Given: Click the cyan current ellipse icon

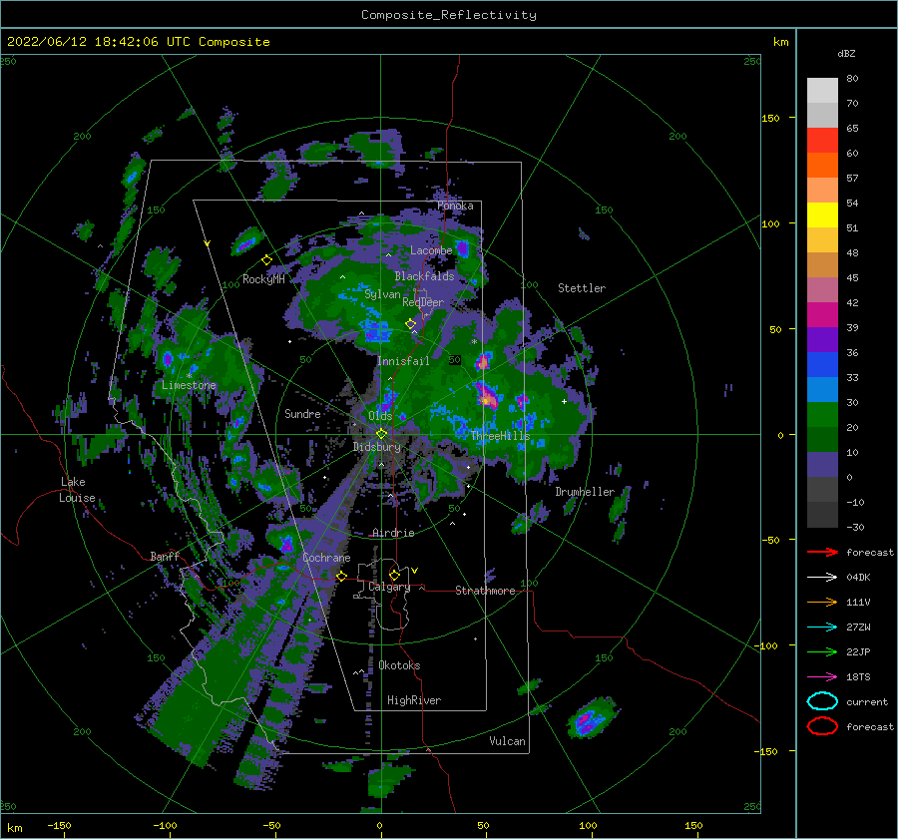Looking at the screenshot, I should [822, 701].
